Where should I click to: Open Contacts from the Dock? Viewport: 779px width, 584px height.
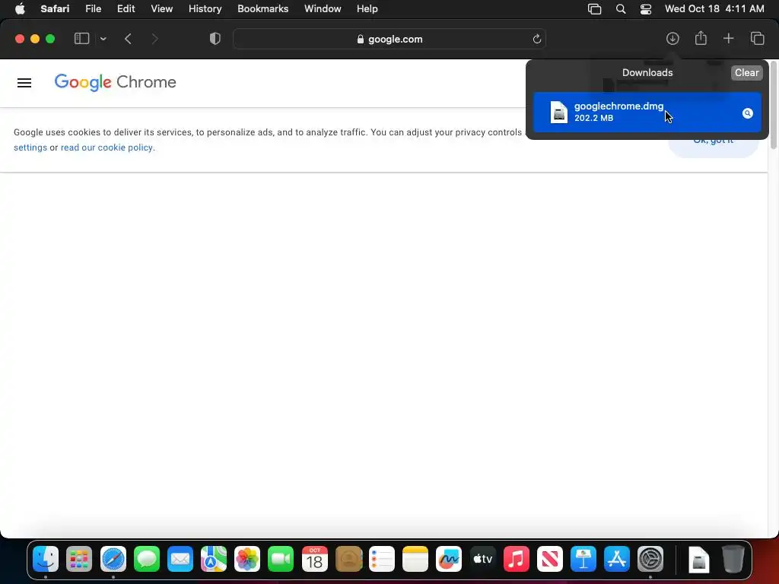tap(348, 560)
